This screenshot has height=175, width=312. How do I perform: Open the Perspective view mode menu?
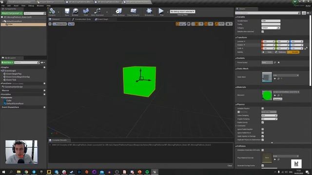[x=59, y=24]
